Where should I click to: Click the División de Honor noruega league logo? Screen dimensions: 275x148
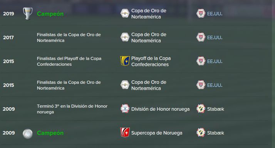coord(125,108)
